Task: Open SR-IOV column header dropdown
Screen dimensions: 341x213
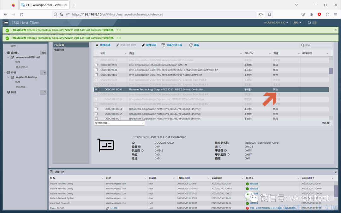Action: [x=270, y=54]
